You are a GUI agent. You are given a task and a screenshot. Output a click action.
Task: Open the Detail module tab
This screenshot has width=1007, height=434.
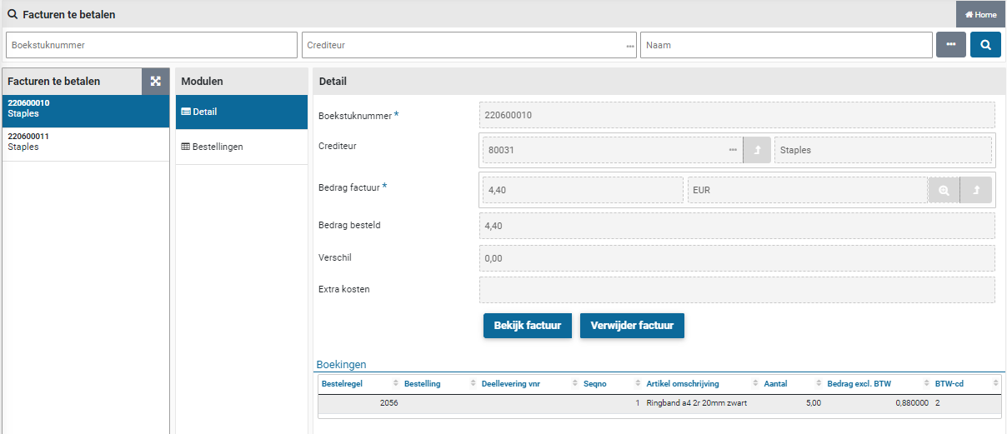pyautogui.click(x=241, y=112)
